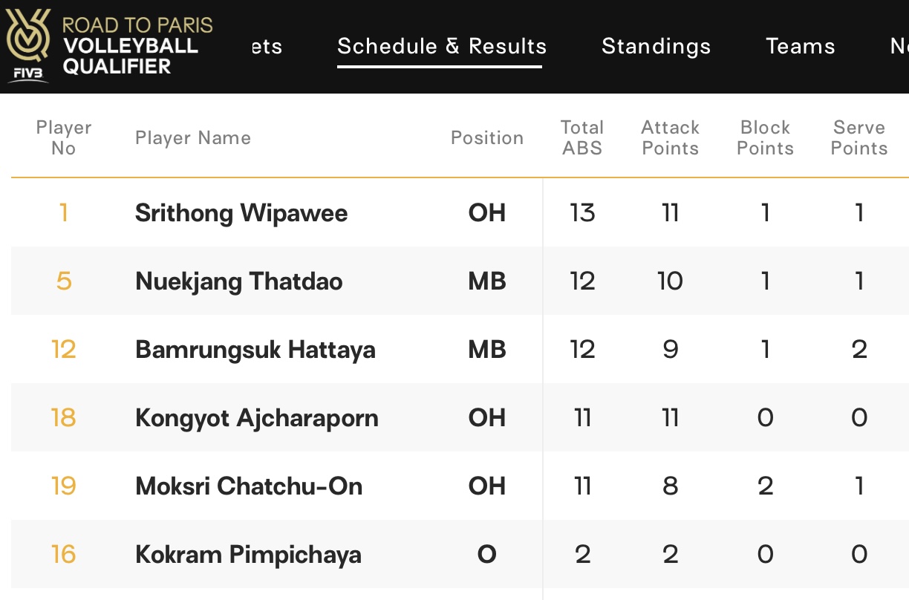Click the Player No column header
The image size is (909, 600).
point(64,137)
